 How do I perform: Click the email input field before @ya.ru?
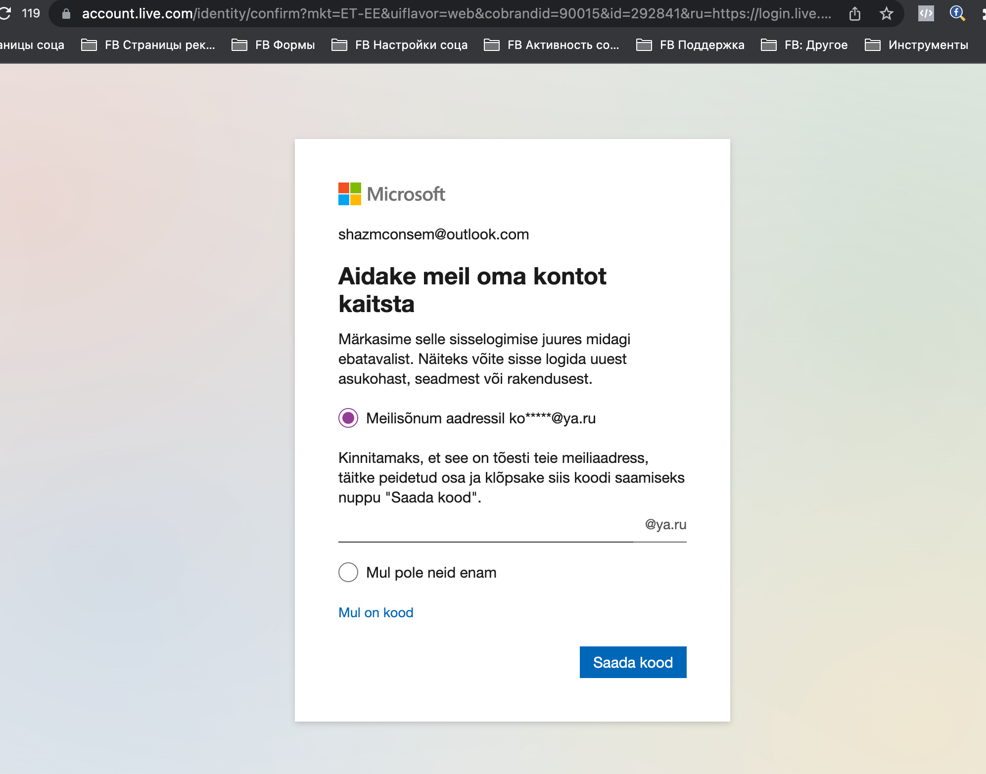pyautogui.click(x=486, y=526)
